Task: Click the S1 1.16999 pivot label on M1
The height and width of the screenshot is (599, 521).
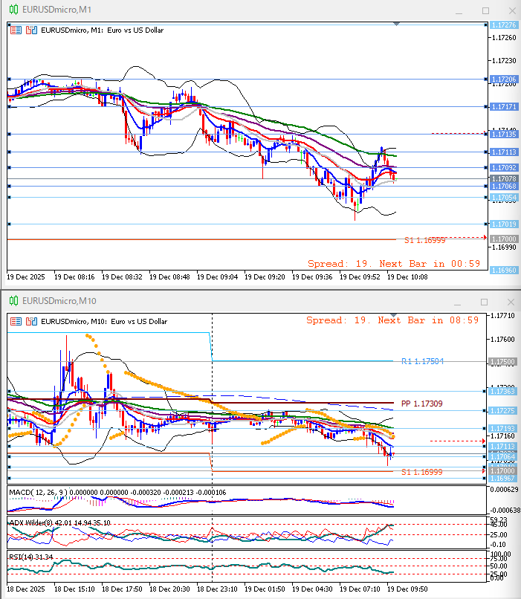Action: pyautogui.click(x=424, y=241)
